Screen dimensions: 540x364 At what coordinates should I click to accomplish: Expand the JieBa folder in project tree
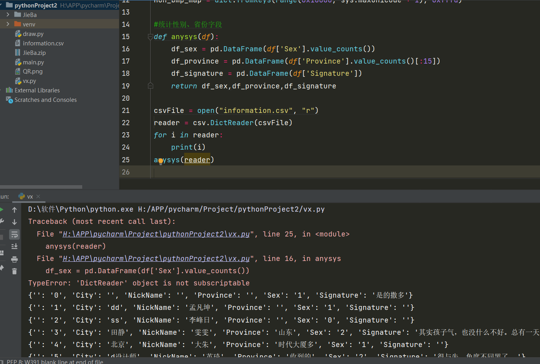[8, 15]
